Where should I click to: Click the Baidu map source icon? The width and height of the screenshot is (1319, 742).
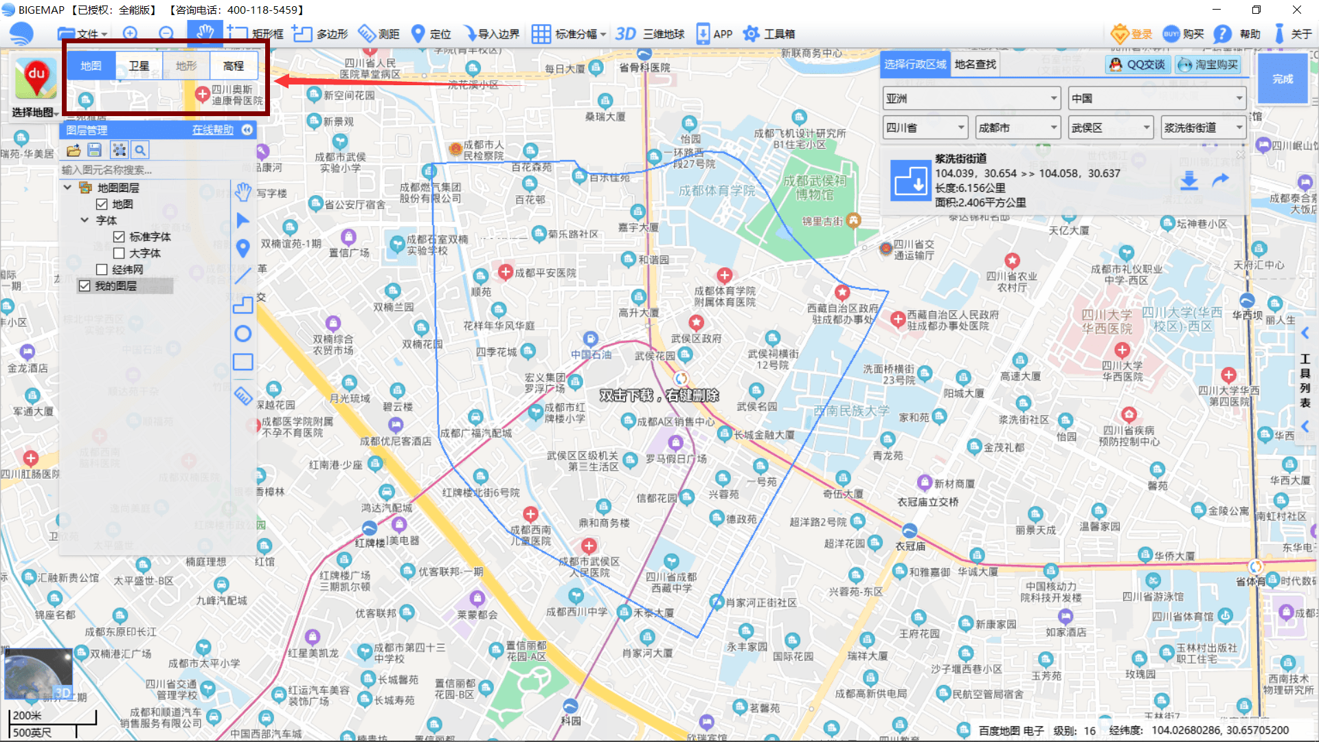36,78
